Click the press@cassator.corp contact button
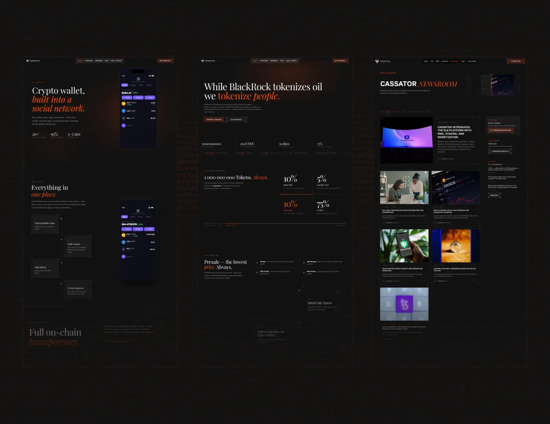The height and width of the screenshot is (424, 550). click(501, 130)
